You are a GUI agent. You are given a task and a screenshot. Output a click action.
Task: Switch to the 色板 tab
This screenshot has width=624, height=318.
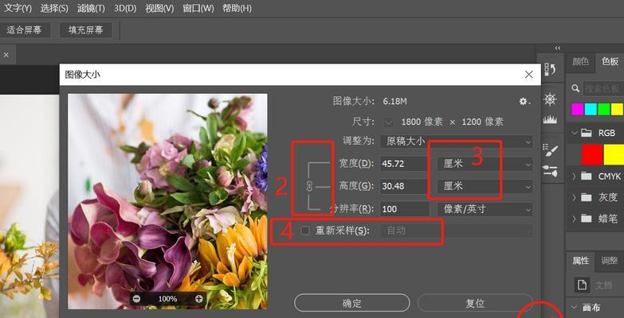point(610,62)
